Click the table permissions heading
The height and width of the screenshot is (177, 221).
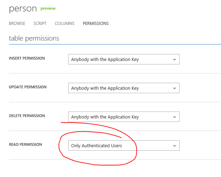pyautogui.click(x=34, y=38)
